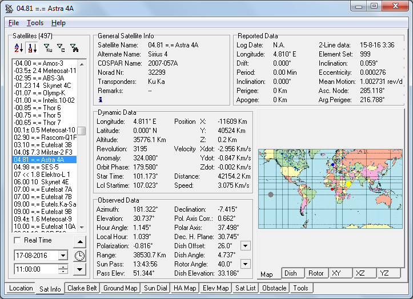
Task: Click the world map preview
Action: (330, 189)
